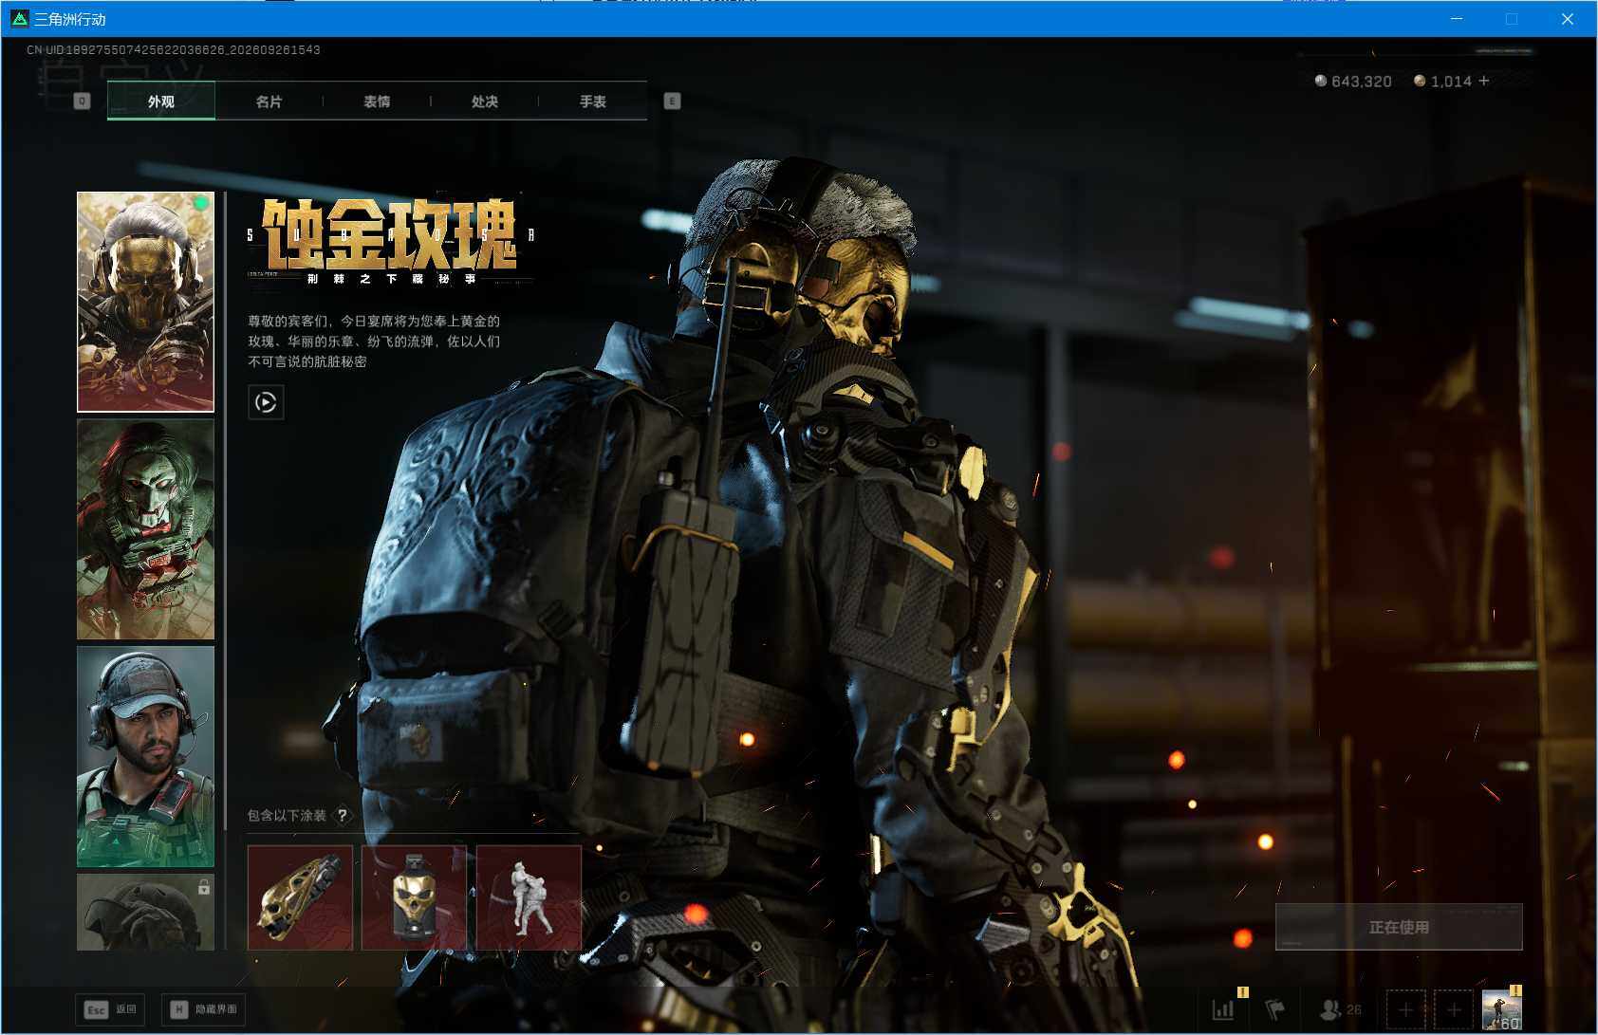Click the Q previous-tab key icon

tap(82, 101)
